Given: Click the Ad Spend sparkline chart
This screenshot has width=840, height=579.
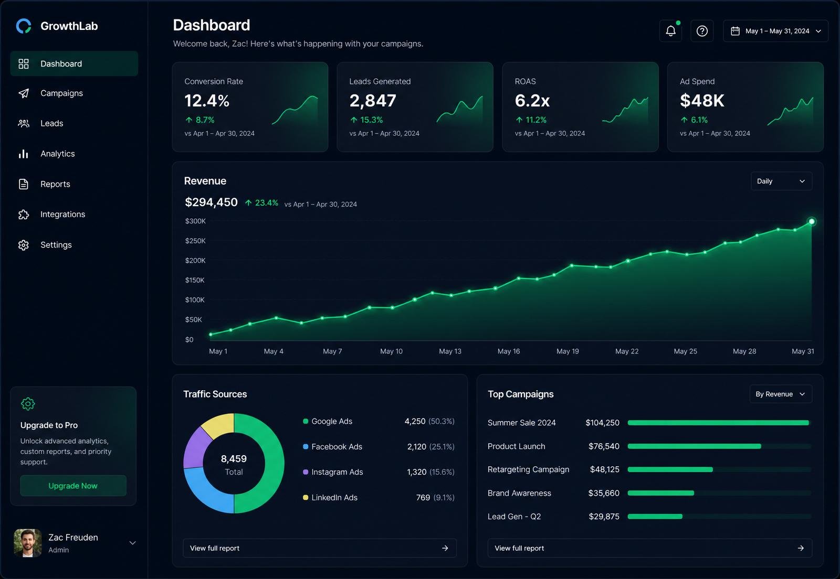Looking at the screenshot, I should (790, 111).
